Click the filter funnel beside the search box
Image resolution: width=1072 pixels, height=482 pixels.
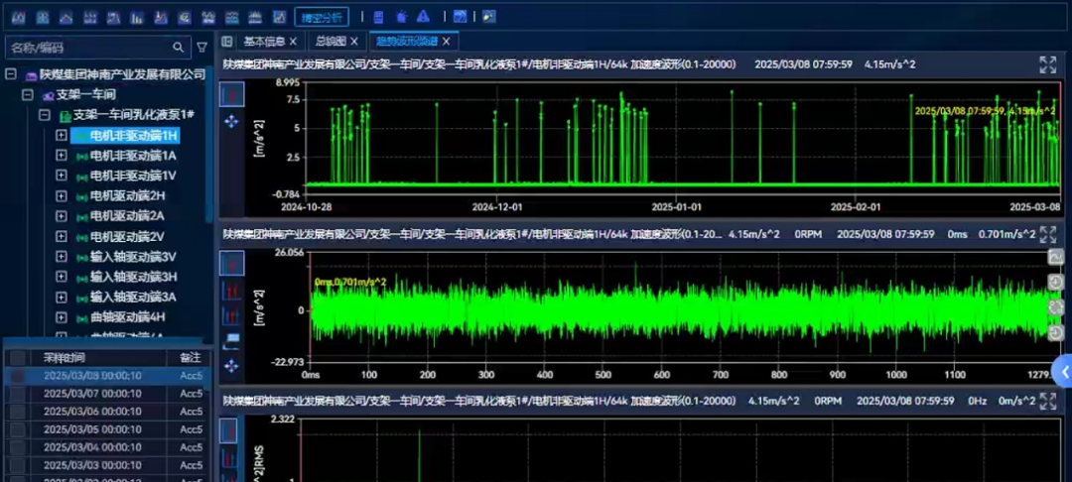(201, 47)
